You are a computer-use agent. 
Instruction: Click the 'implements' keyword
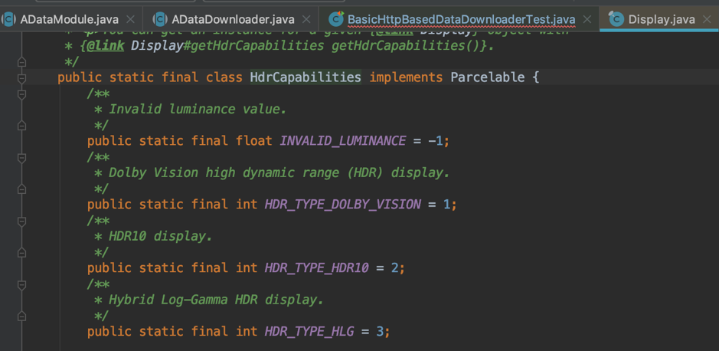point(406,77)
